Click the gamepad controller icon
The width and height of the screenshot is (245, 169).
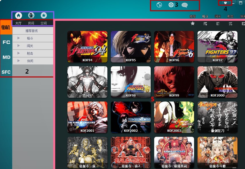[x=171, y=5]
